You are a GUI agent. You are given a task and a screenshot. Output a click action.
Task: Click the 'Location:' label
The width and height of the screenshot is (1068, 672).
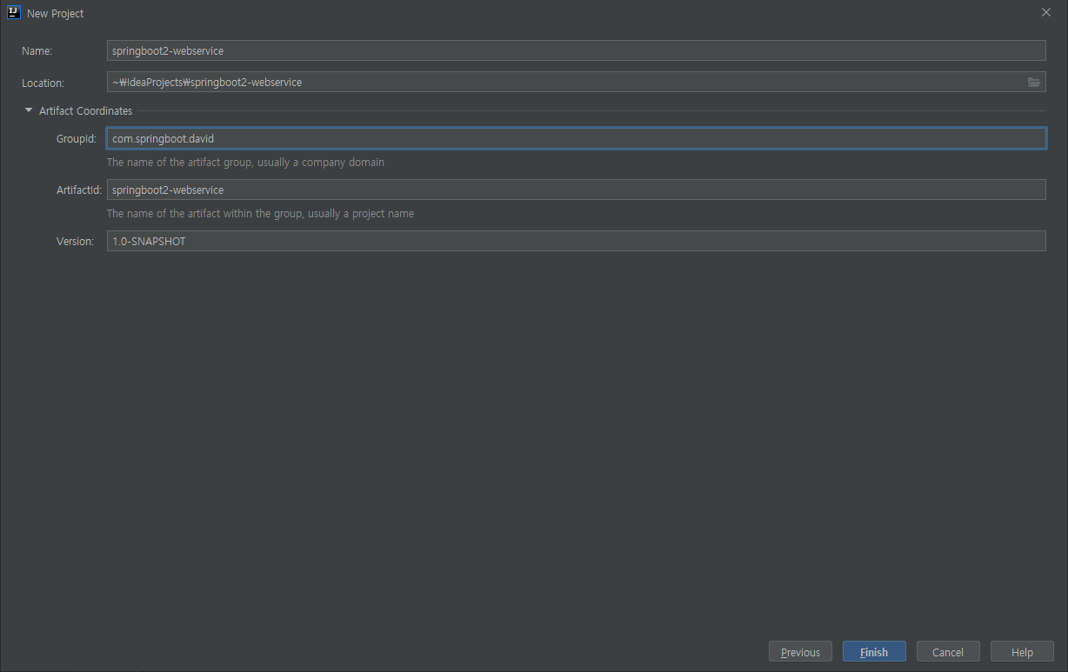tap(43, 83)
